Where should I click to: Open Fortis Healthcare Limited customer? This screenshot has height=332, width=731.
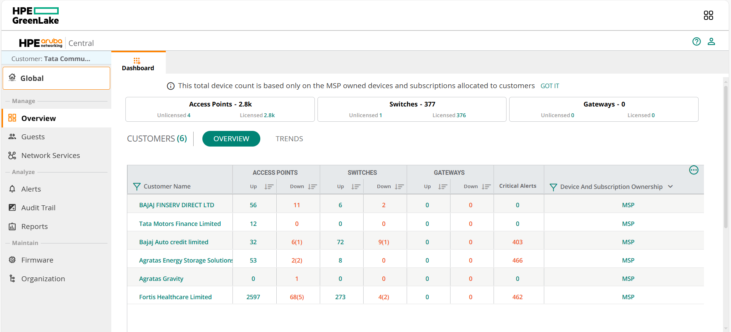[175, 297]
